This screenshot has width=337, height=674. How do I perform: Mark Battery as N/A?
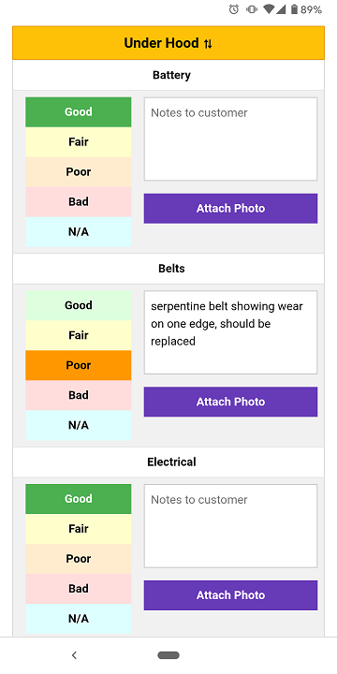[x=79, y=232]
